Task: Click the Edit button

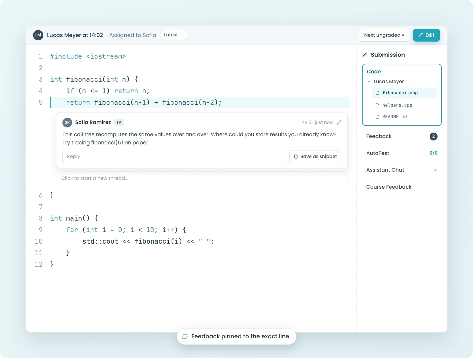Action: click(x=426, y=35)
